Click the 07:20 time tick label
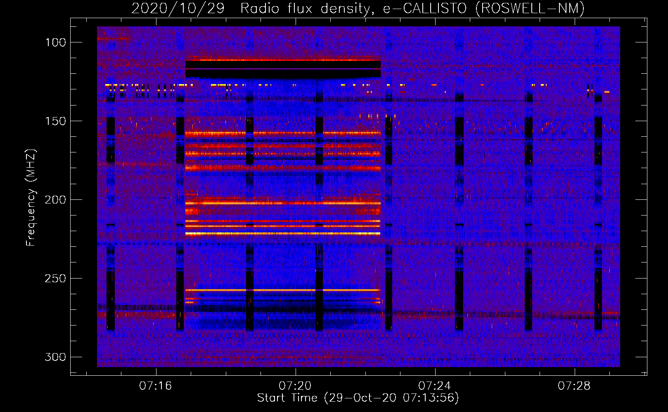This screenshot has width=668, height=412. click(295, 386)
